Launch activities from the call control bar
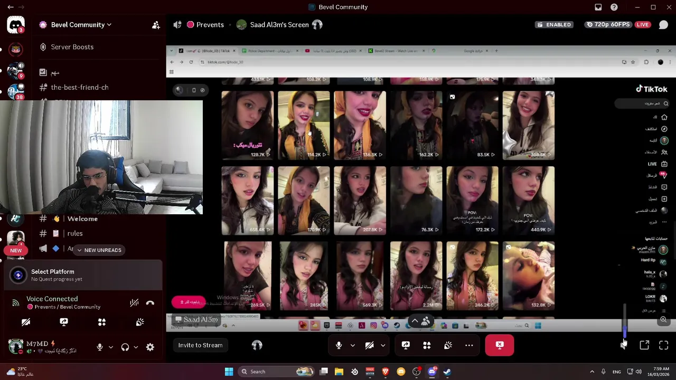Screen dimensions: 676x380 [427, 345]
